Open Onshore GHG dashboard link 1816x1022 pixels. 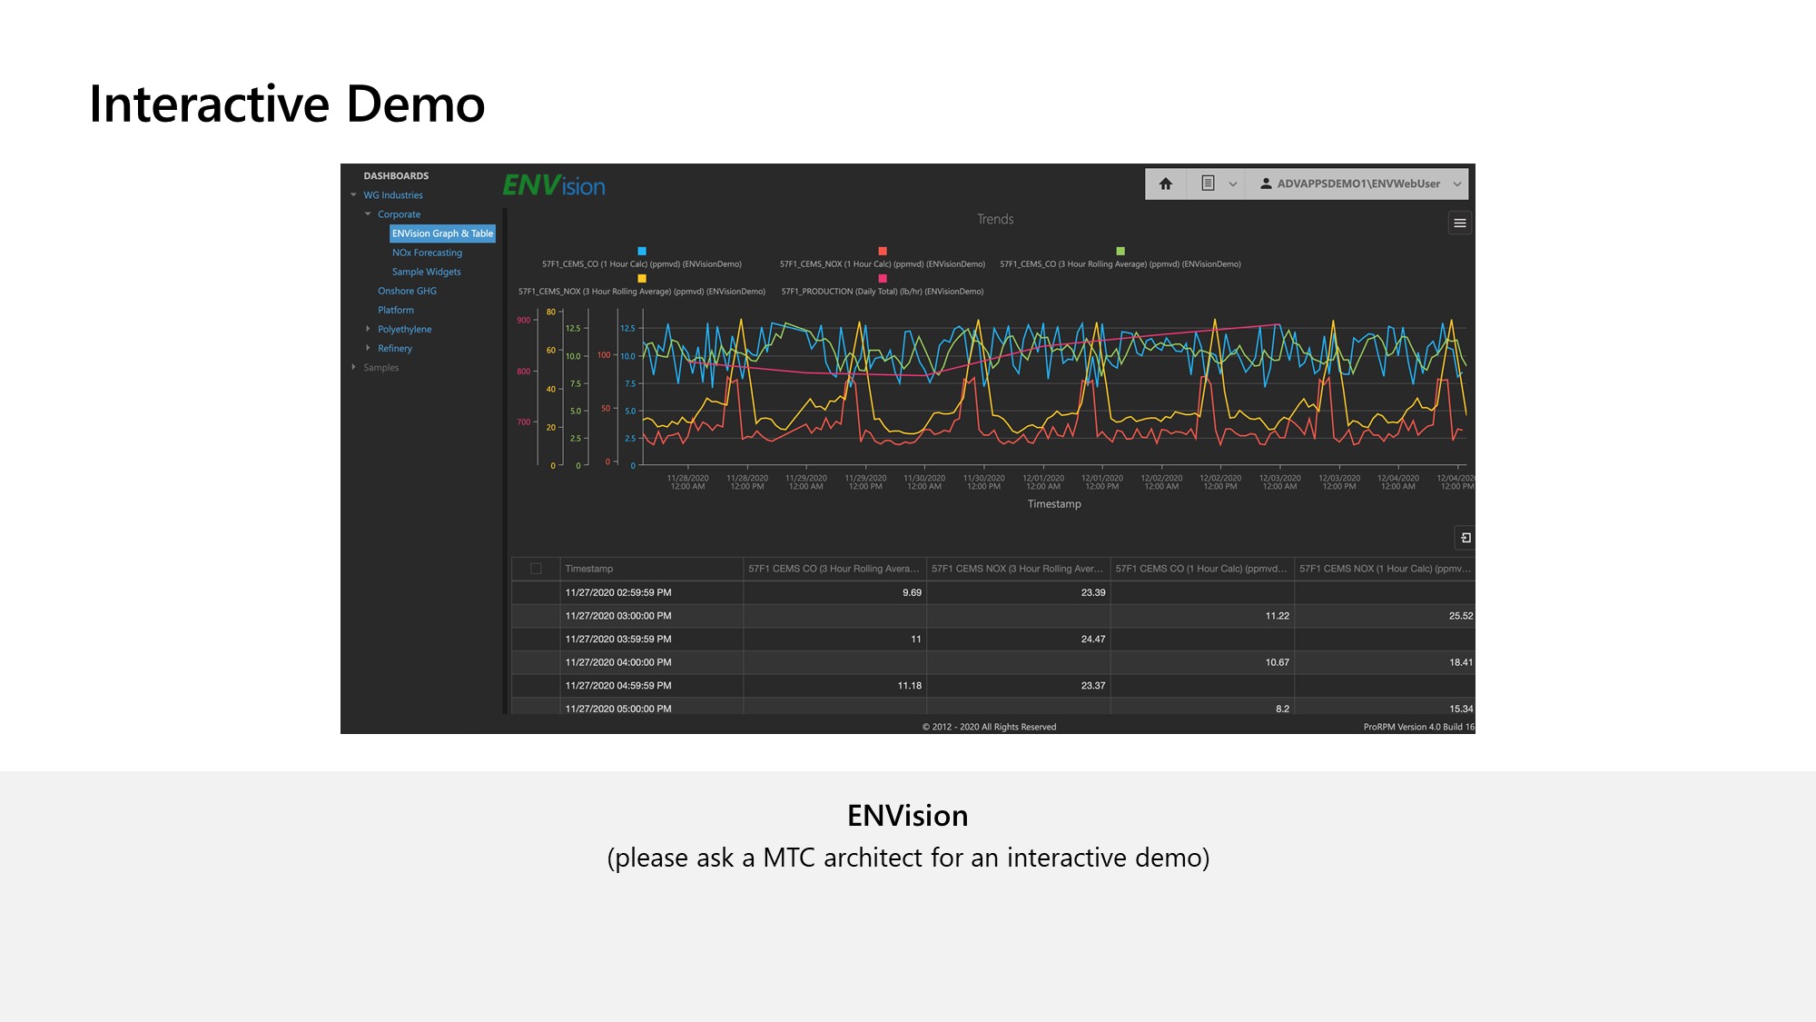tap(407, 291)
